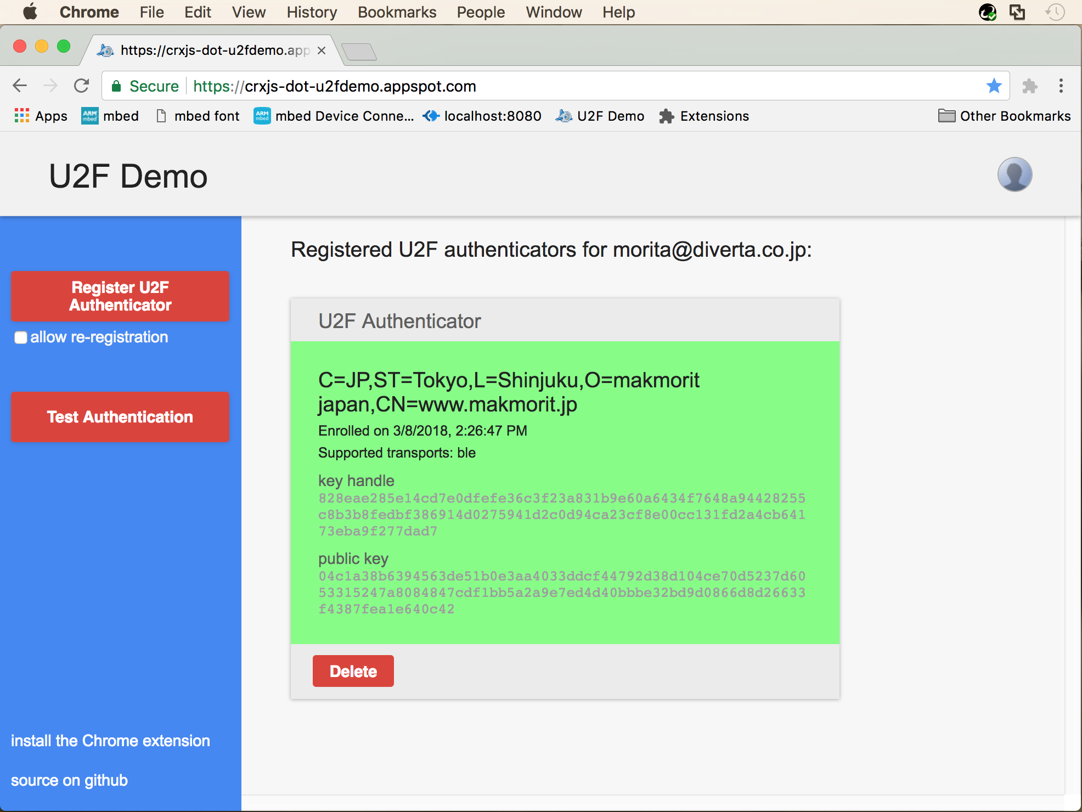The image size is (1082, 812).
Task: Open the Bookmarks menu
Action: [x=397, y=12]
